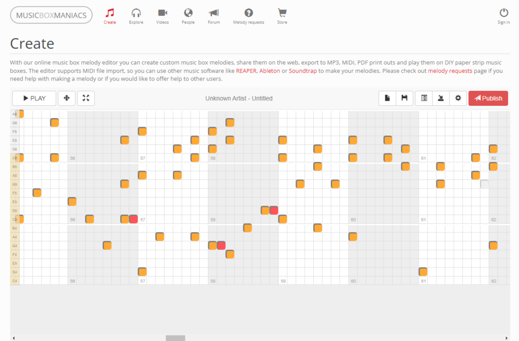This screenshot has width=519, height=341.
Task: Toggle the red note near measure 58
Action: (221, 245)
